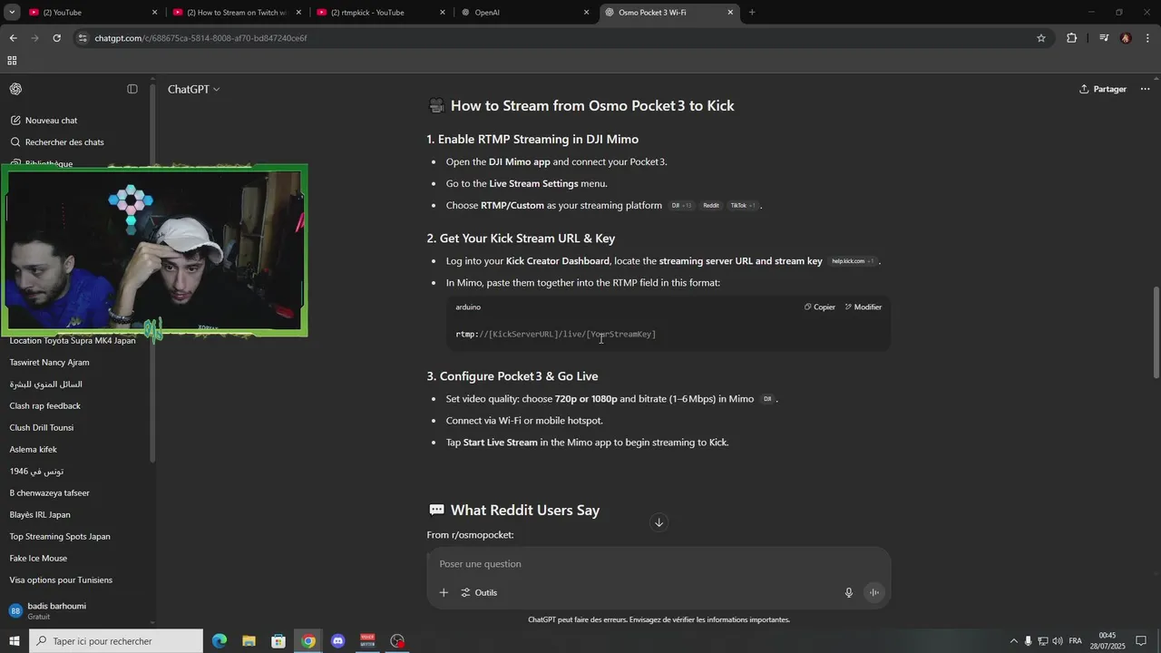The width and height of the screenshot is (1161, 653).
Task: Switch to the rtmpkick - YouTube tab
Action: point(381,13)
